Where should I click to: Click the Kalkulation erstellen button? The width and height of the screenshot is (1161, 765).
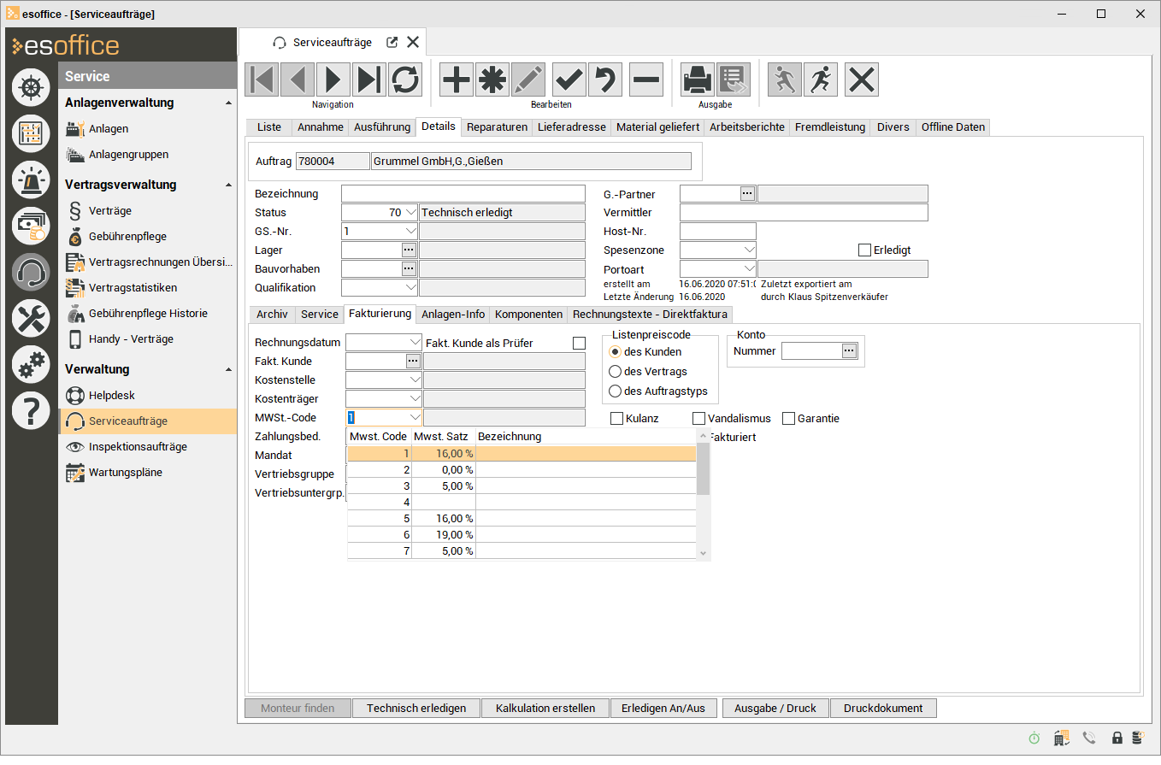pos(545,708)
